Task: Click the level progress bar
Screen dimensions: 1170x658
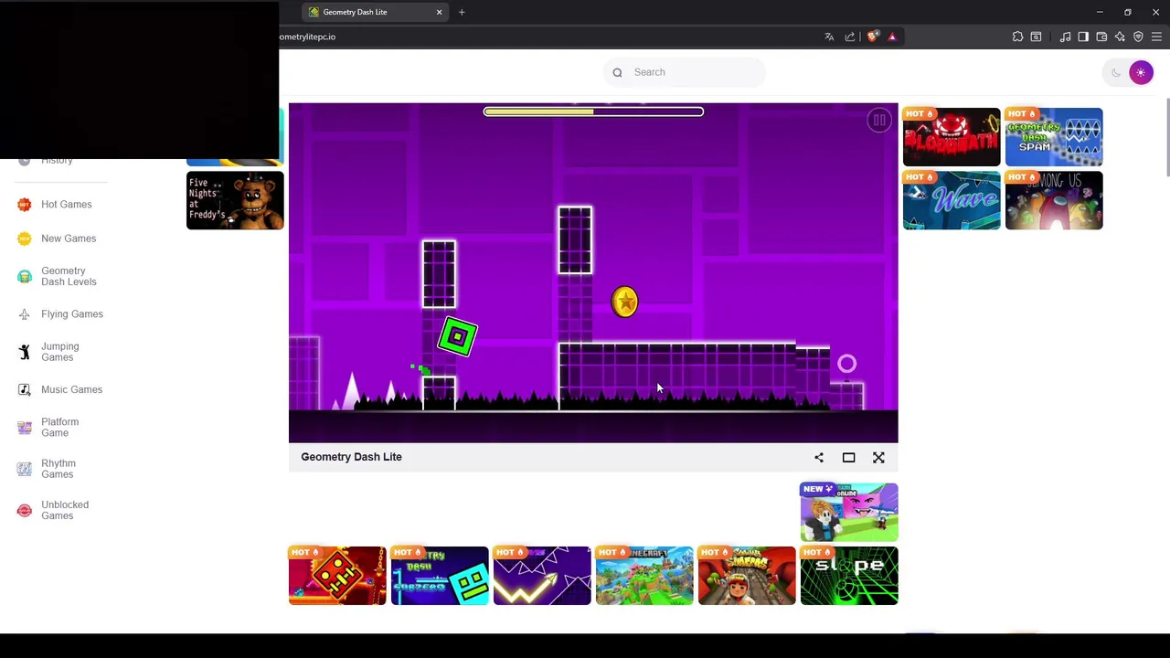Action: [x=593, y=111]
